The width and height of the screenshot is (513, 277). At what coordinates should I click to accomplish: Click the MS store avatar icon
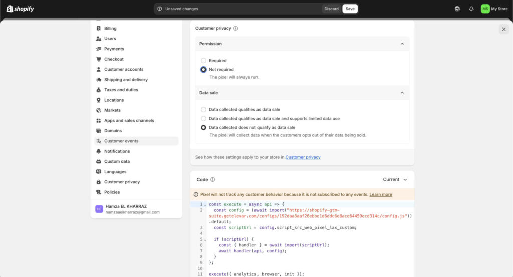(x=485, y=9)
